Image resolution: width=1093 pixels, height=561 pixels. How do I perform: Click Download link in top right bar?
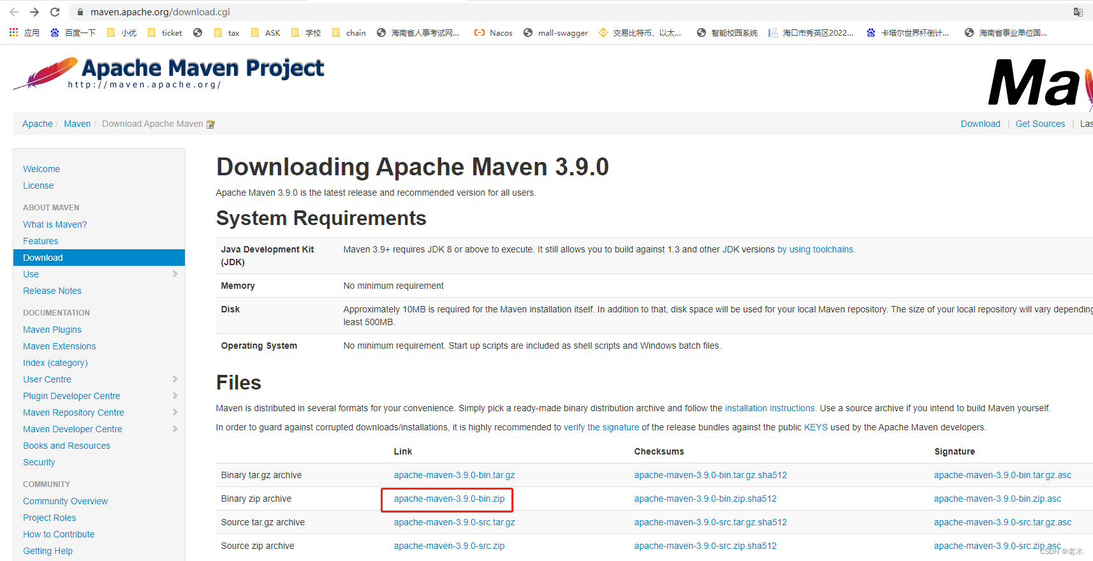pos(980,124)
